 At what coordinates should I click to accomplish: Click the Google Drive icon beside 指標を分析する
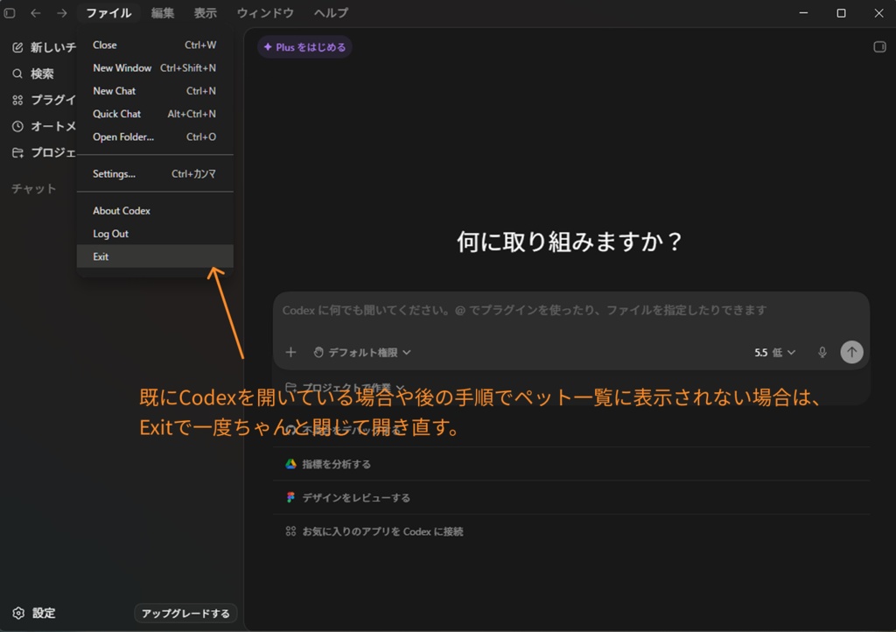pyautogui.click(x=290, y=464)
